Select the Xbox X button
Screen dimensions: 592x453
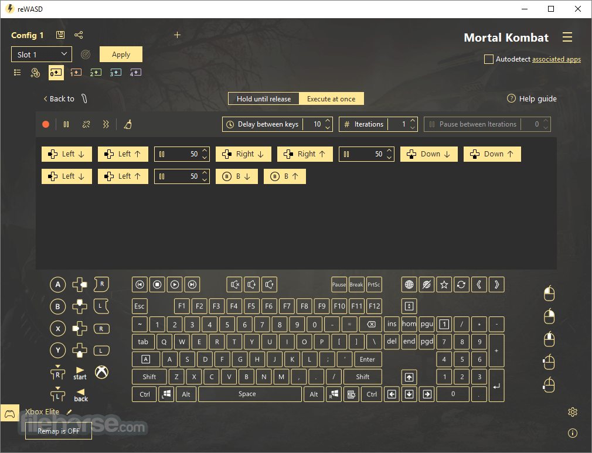[58, 328]
